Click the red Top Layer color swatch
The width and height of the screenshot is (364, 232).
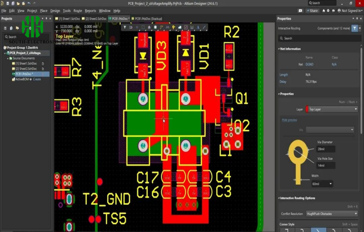(x=307, y=109)
